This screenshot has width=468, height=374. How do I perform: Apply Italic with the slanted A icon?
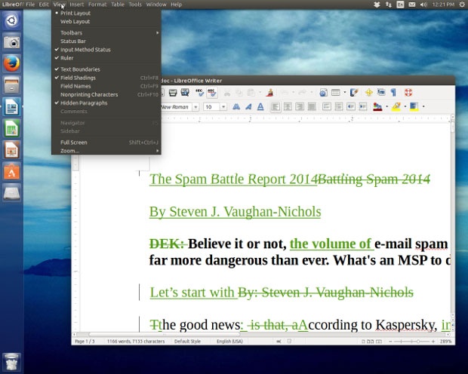248,107
